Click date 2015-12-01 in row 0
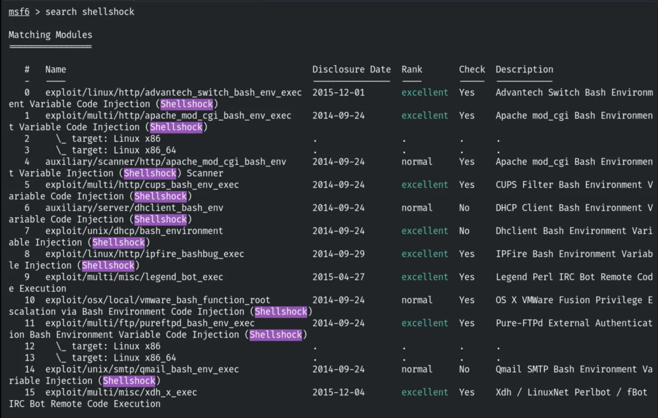 [338, 93]
